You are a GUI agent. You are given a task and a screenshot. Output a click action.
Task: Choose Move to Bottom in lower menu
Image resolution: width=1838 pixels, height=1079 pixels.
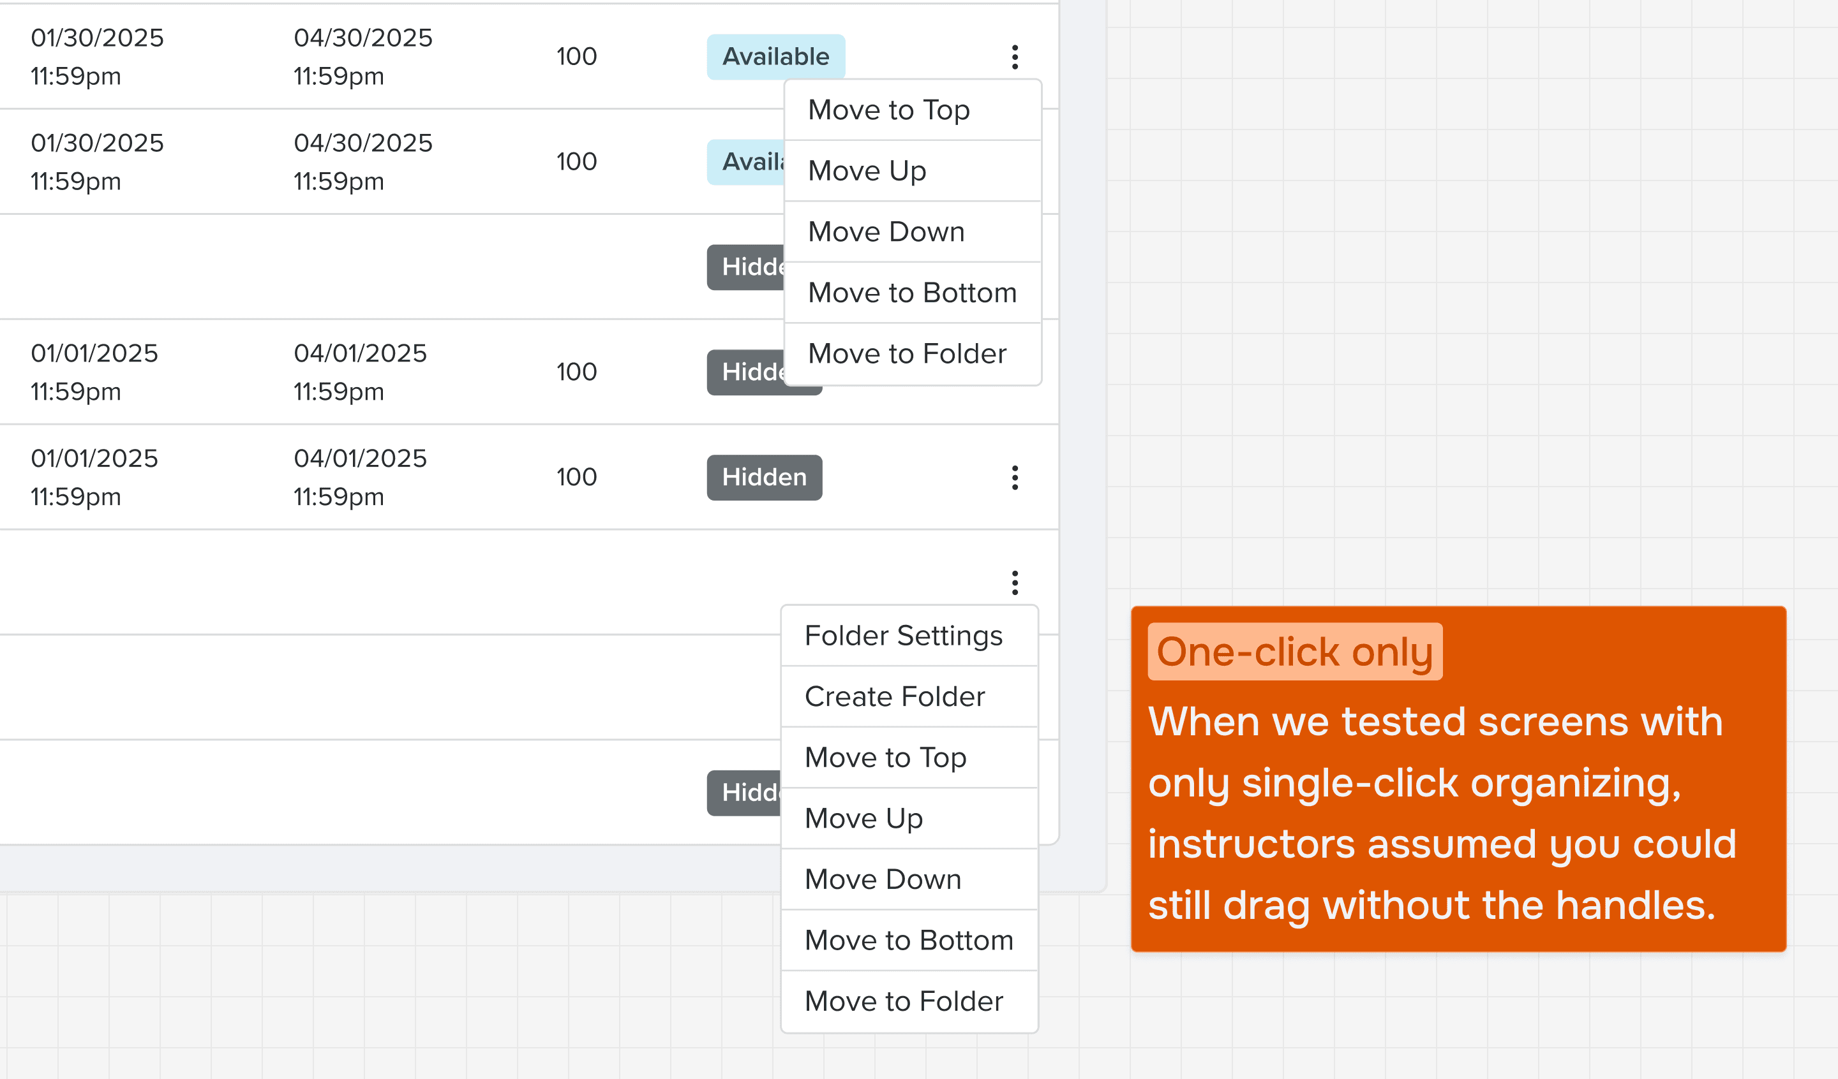coord(909,941)
